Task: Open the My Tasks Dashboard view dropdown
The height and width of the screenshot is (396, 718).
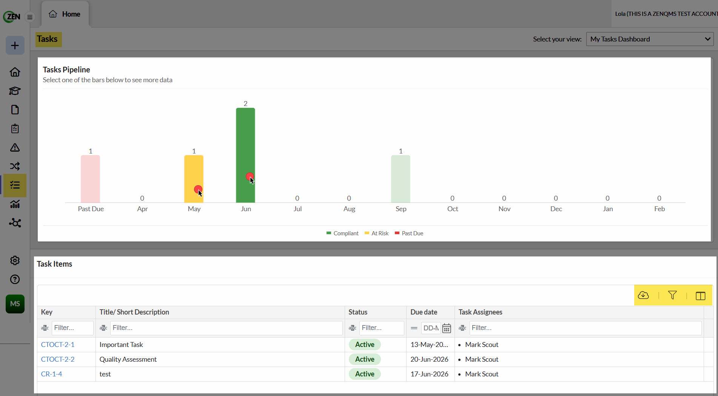Action: tap(650, 39)
